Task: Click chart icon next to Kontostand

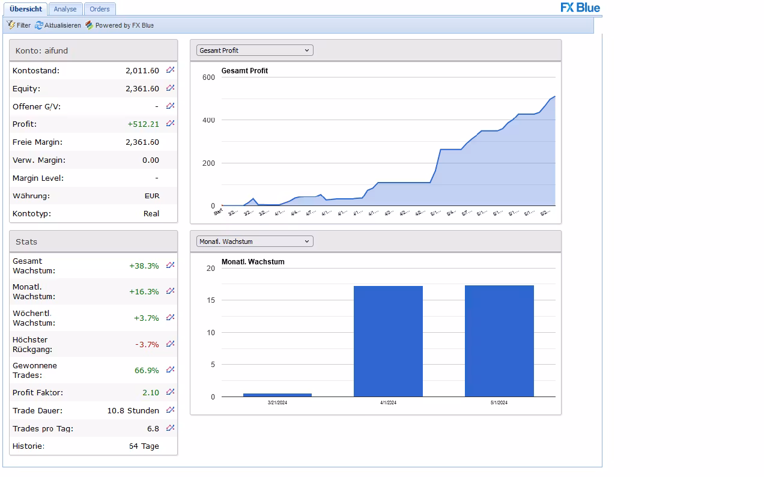Action: 171,70
